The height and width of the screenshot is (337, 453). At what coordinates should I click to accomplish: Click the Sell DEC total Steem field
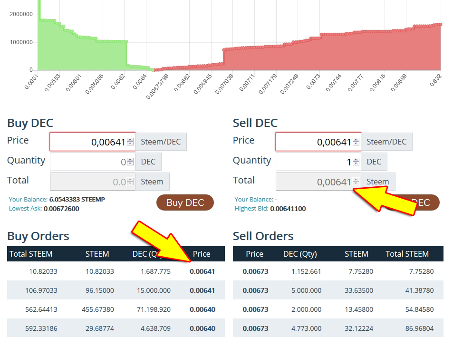click(x=314, y=182)
